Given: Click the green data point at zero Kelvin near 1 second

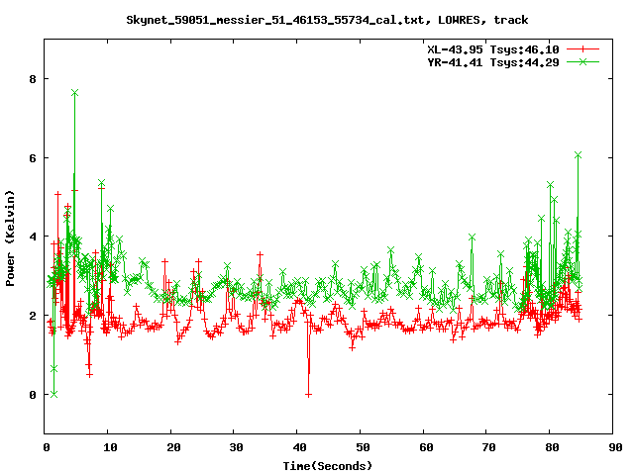Looking at the screenshot, I should [x=53, y=394].
